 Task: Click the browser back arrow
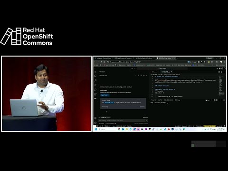(95, 62)
